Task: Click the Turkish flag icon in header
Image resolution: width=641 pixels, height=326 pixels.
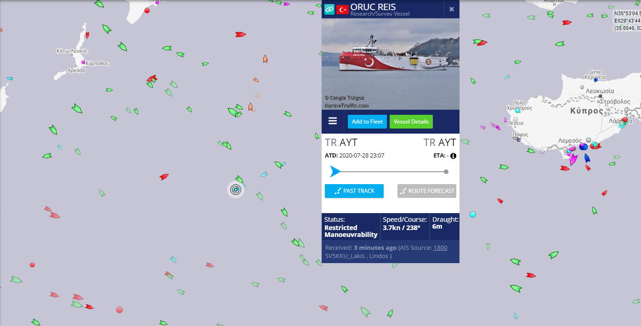Action: [x=342, y=9]
